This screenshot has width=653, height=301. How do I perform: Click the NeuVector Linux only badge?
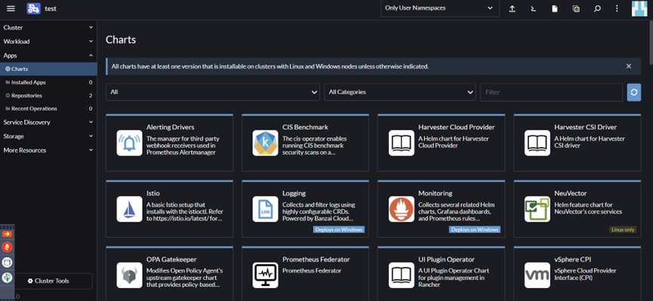coord(623,229)
